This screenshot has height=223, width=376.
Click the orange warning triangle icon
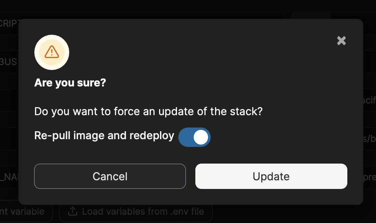tap(52, 52)
